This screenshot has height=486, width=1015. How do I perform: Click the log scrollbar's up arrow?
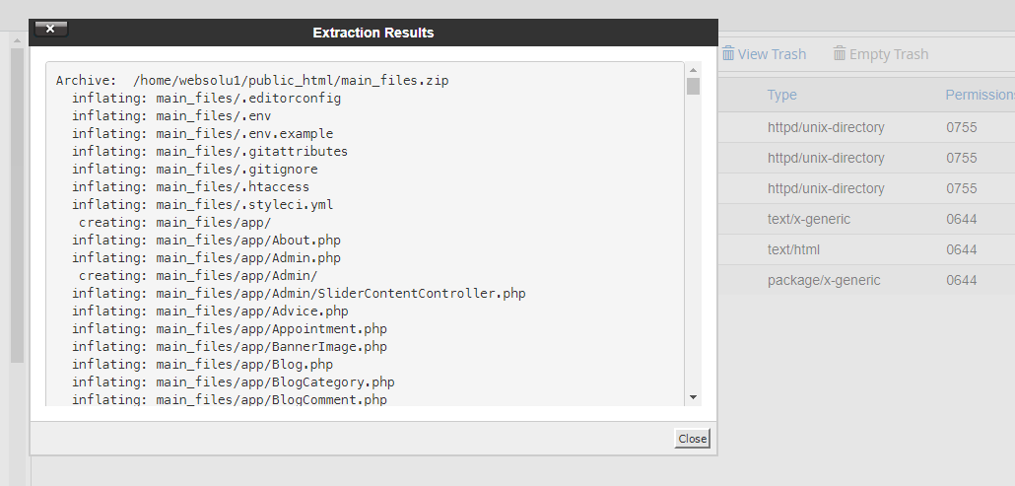(x=694, y=70)
